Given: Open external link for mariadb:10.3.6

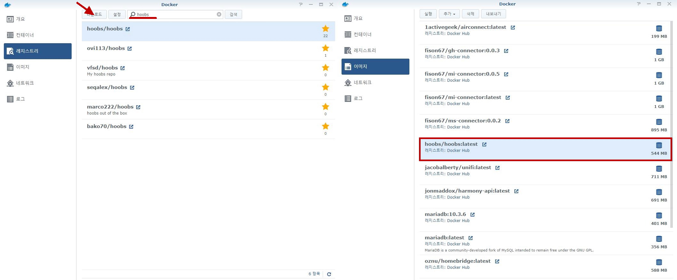Looking at the screenshot, I should tap(472, 215).
